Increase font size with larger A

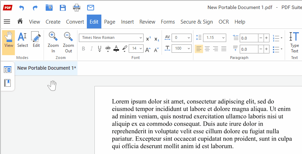tap(148, 50)
